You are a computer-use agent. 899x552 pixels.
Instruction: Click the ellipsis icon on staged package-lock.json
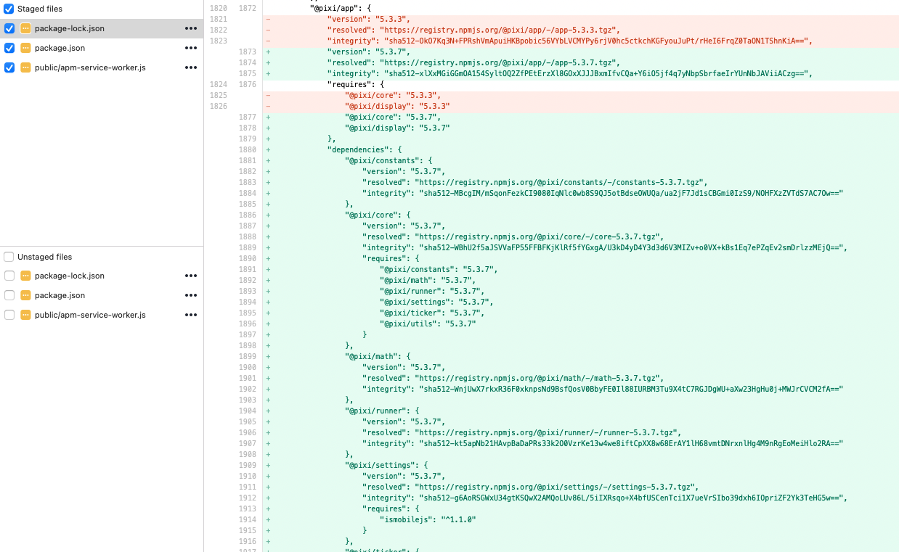(190, 29)
